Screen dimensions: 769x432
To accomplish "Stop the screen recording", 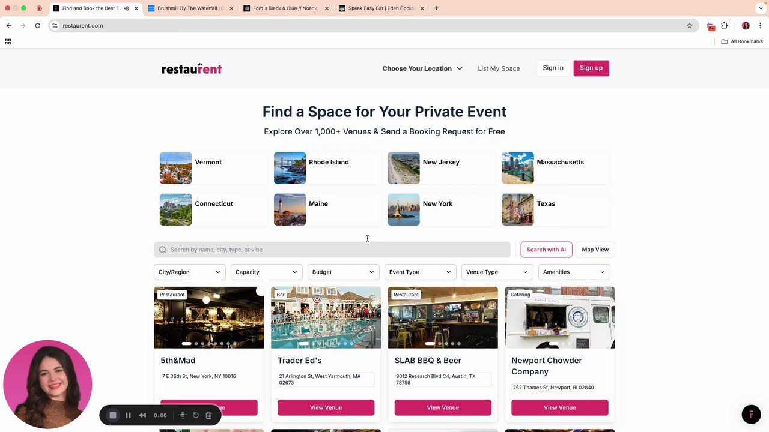I will [112, 415].
